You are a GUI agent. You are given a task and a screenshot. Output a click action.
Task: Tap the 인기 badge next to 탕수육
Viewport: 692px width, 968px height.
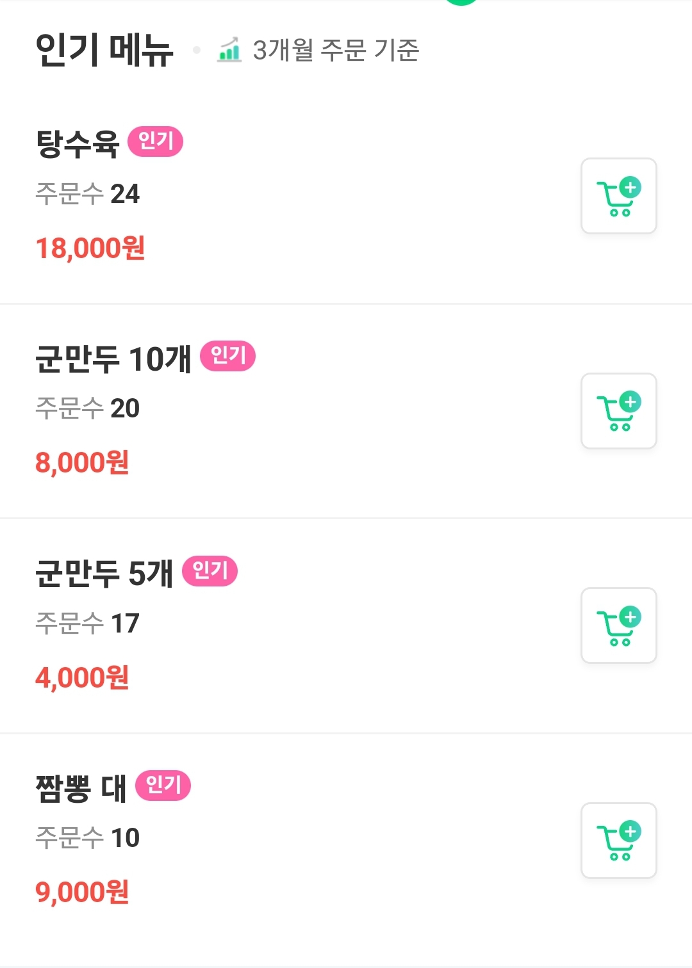(156, 141)
